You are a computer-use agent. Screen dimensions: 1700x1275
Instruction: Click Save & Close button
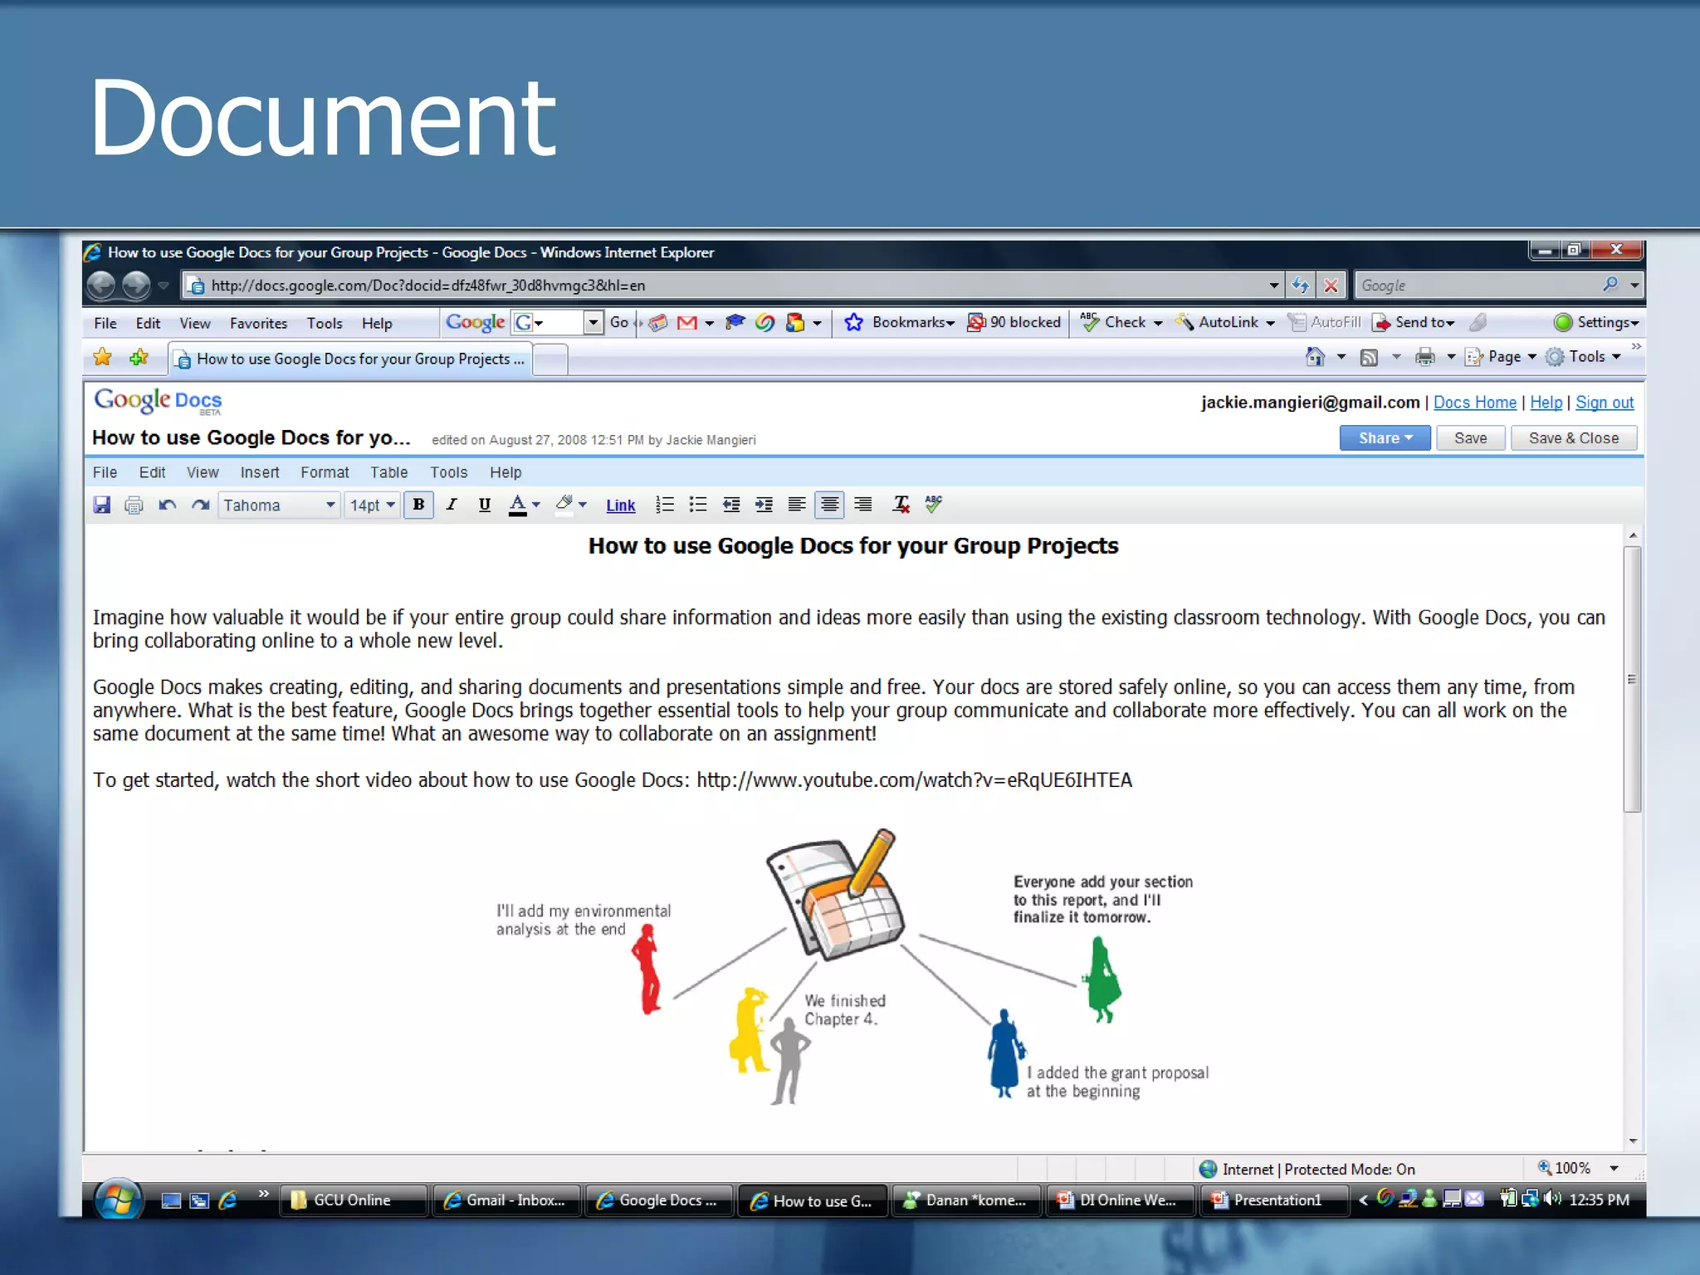[1573, 438]
